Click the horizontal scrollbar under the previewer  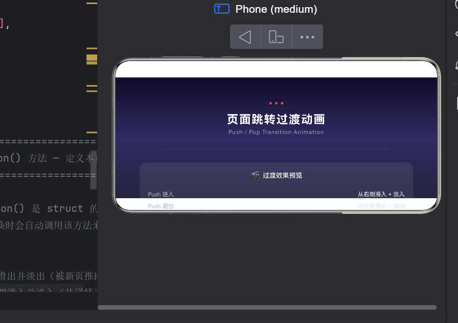[267, 308]
